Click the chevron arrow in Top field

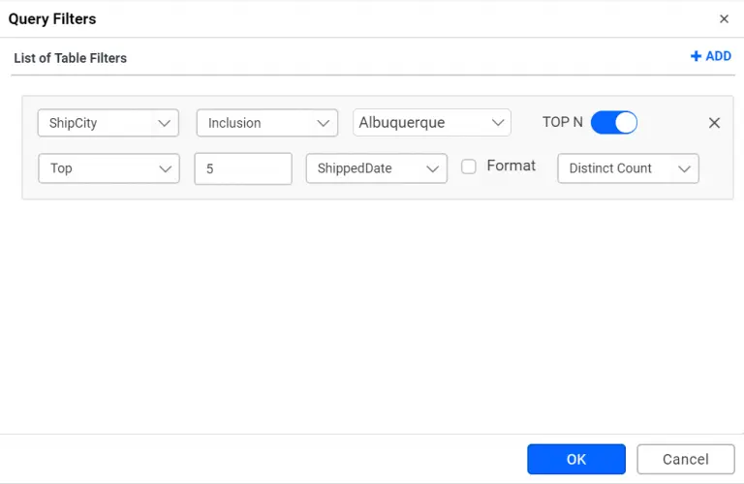click(x=164, y=168)
